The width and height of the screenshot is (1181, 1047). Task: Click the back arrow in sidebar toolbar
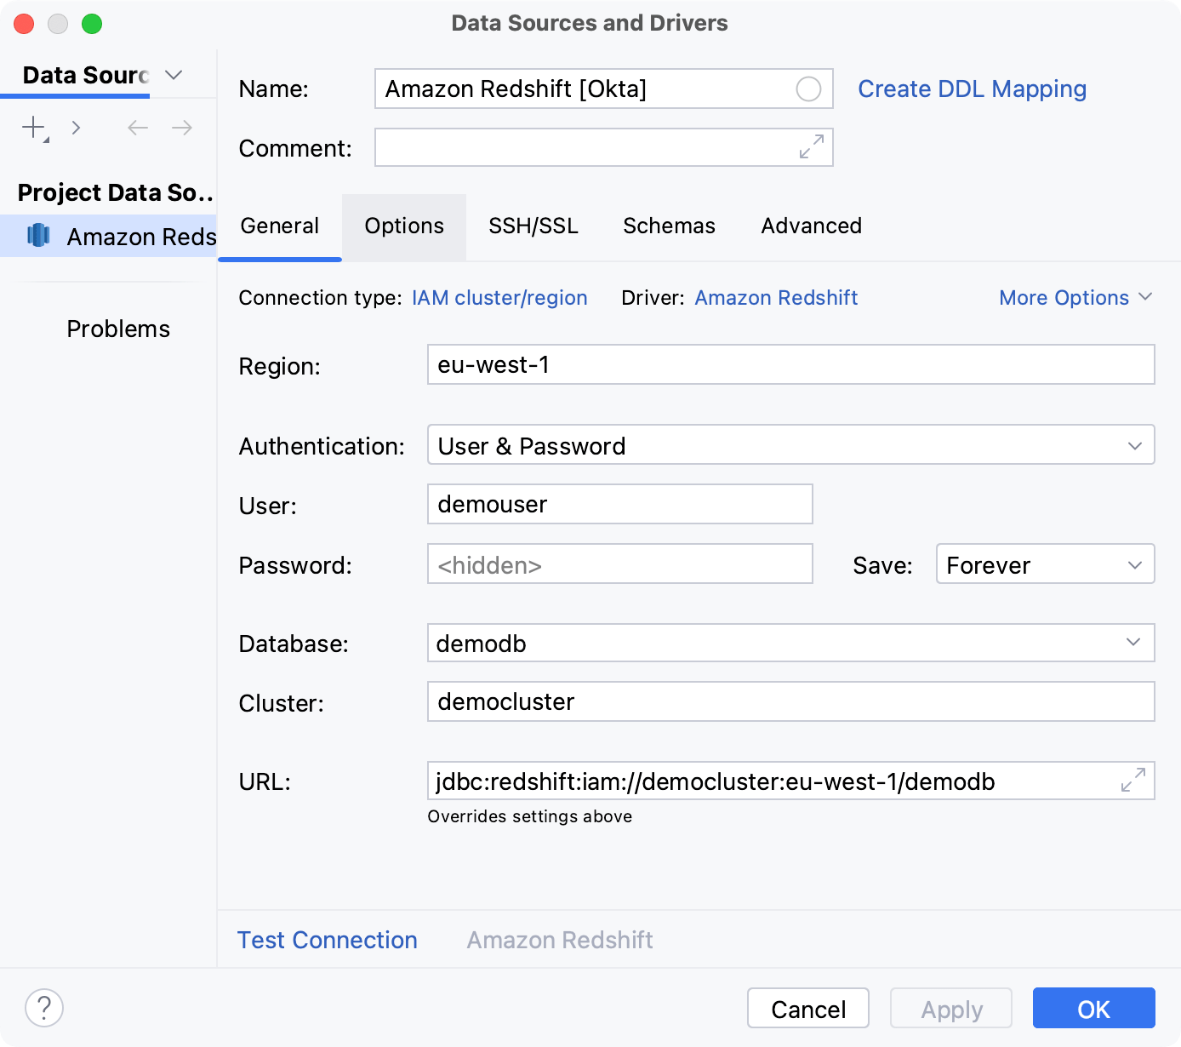[138, 128]
